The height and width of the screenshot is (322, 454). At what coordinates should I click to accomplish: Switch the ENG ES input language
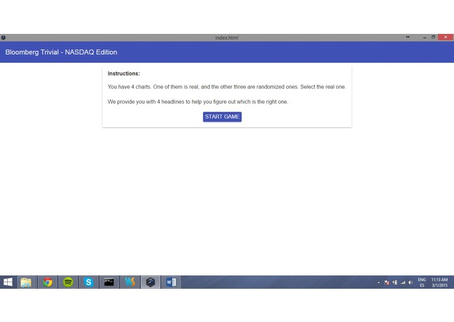point(422,282)
